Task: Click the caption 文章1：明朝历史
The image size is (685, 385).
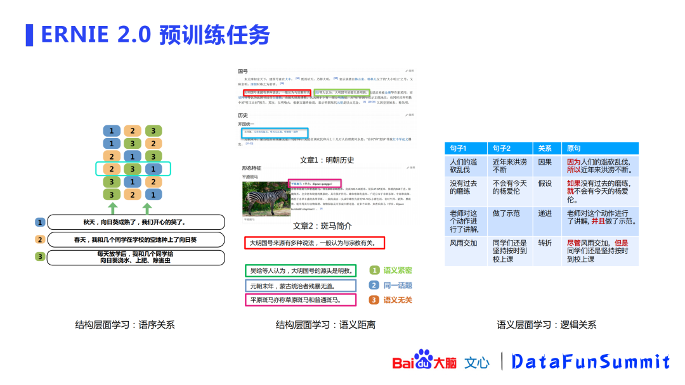Action: (x=327, y=160)
